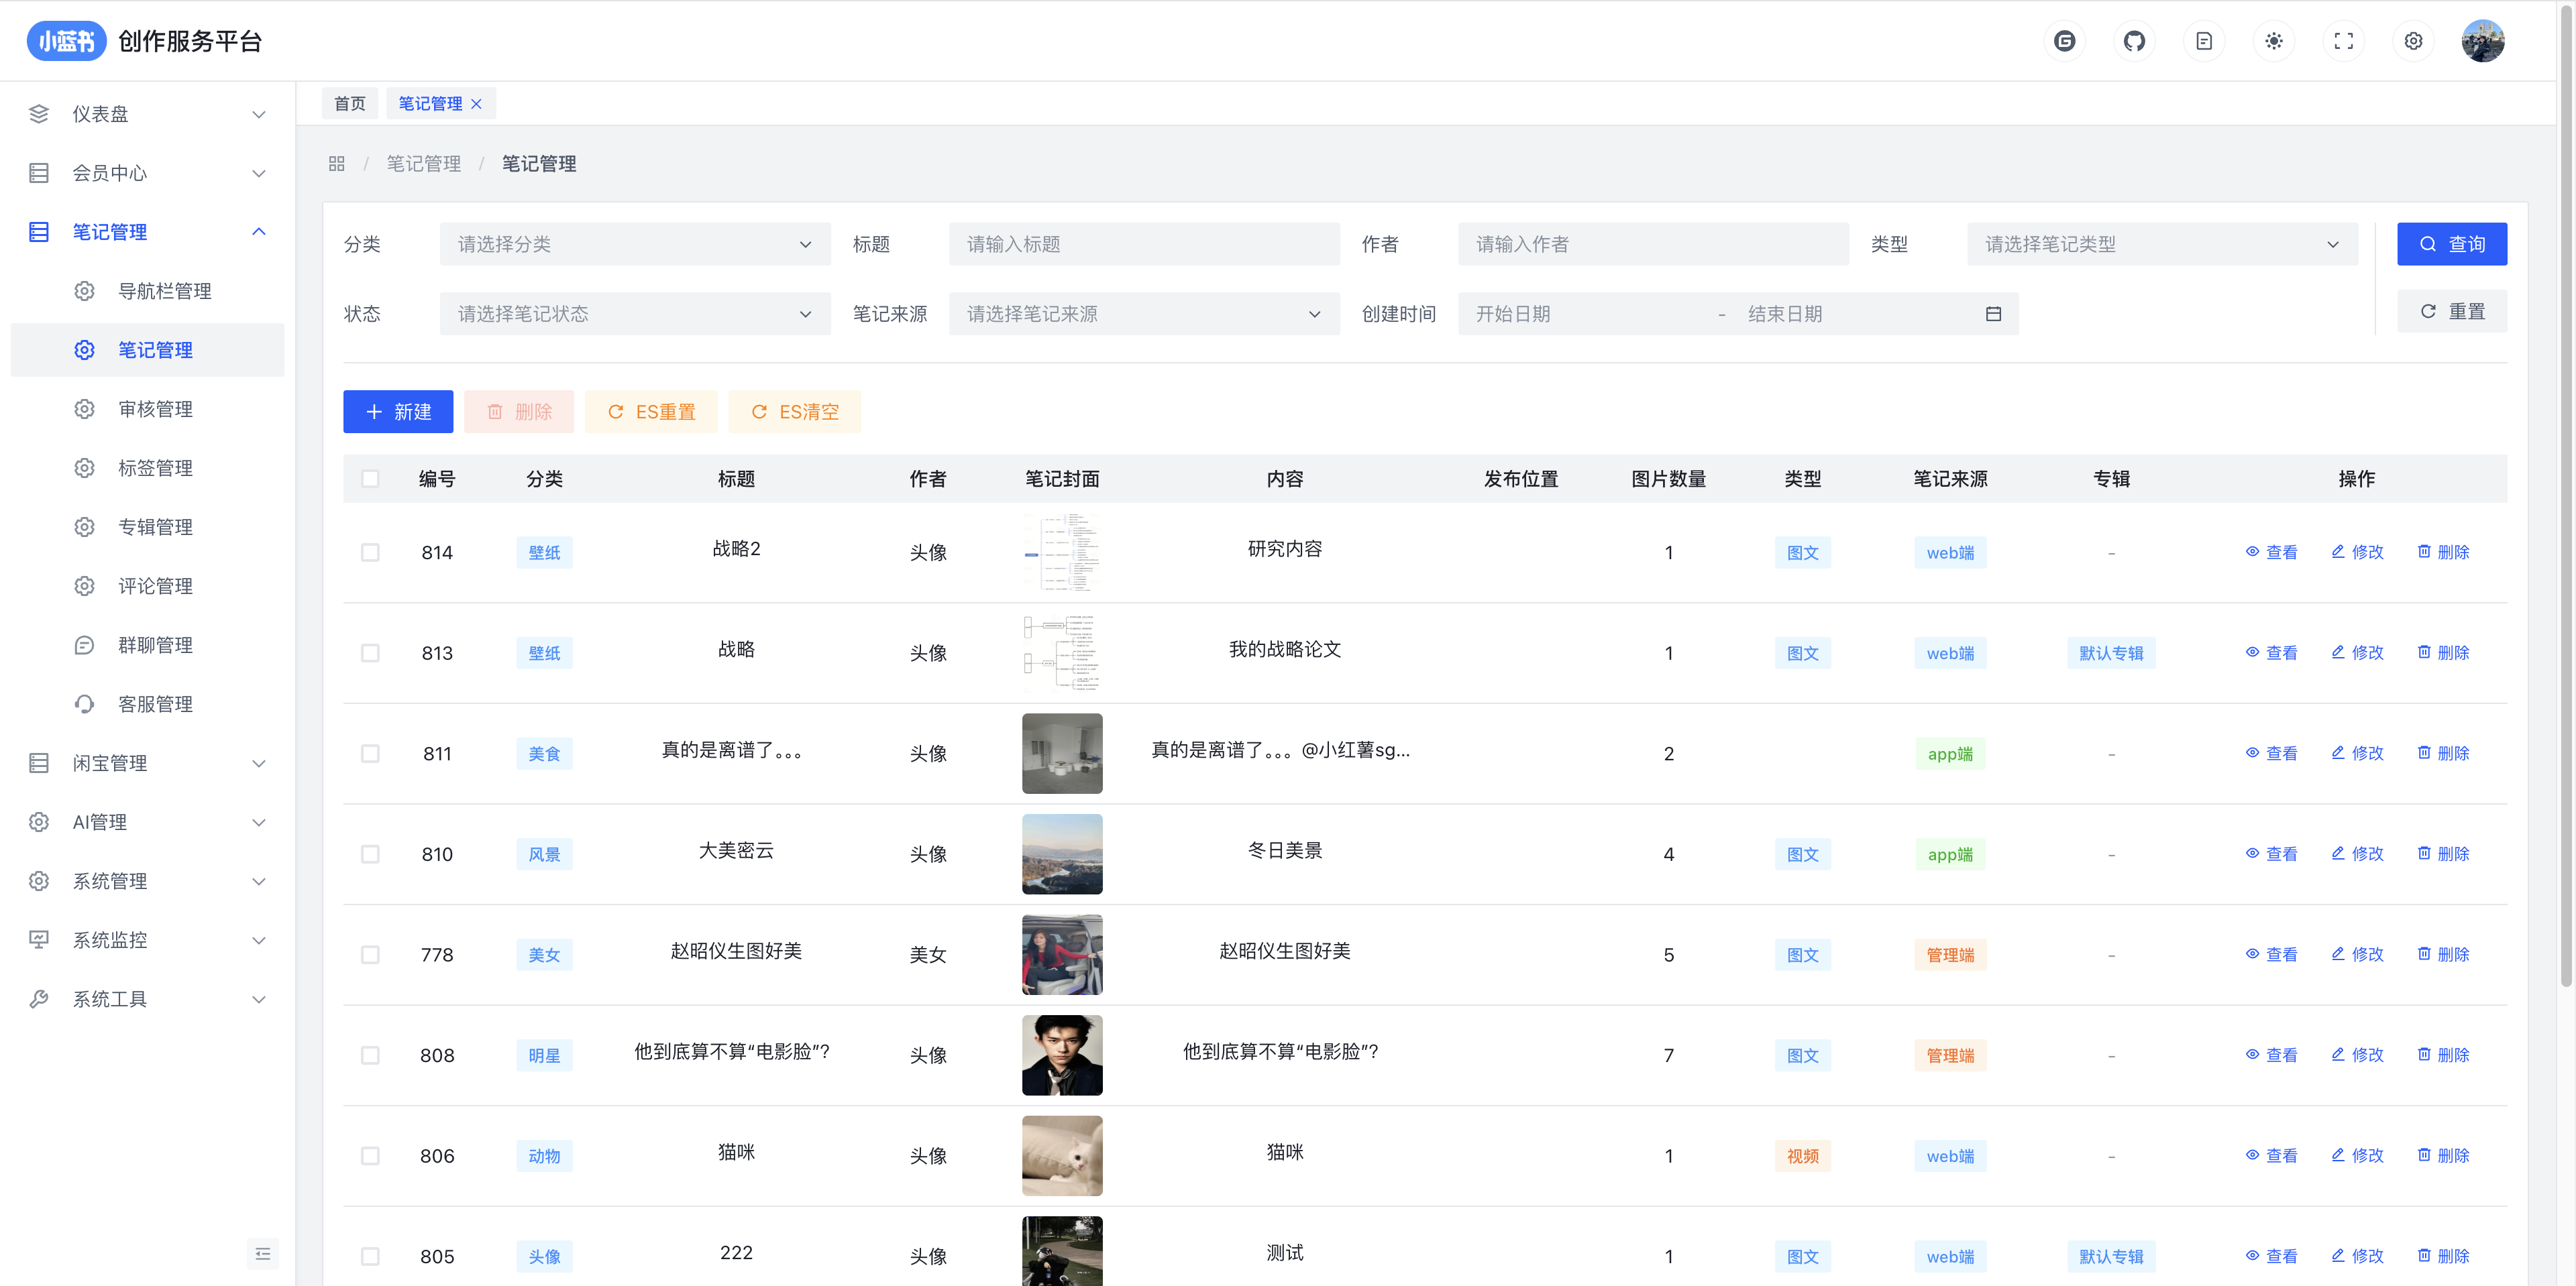Switch to the 首页 tab
This screenshot has height=1286, width=2576.
coord(349,104)
